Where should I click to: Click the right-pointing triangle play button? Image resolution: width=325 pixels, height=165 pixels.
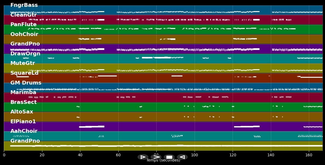pyautogui.click(x=143, y=157)
